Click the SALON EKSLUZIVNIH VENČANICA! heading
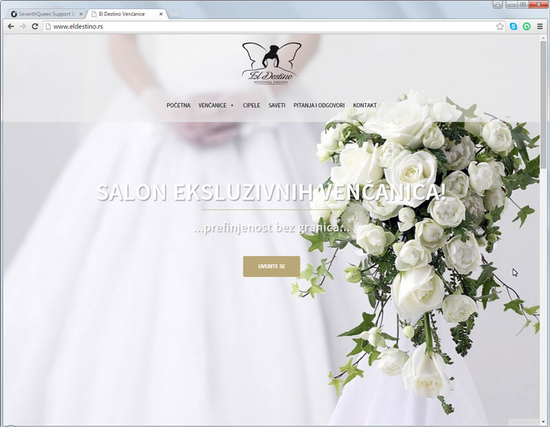The height and width of the screenshot is (427, 550). [x=271, y=193]
